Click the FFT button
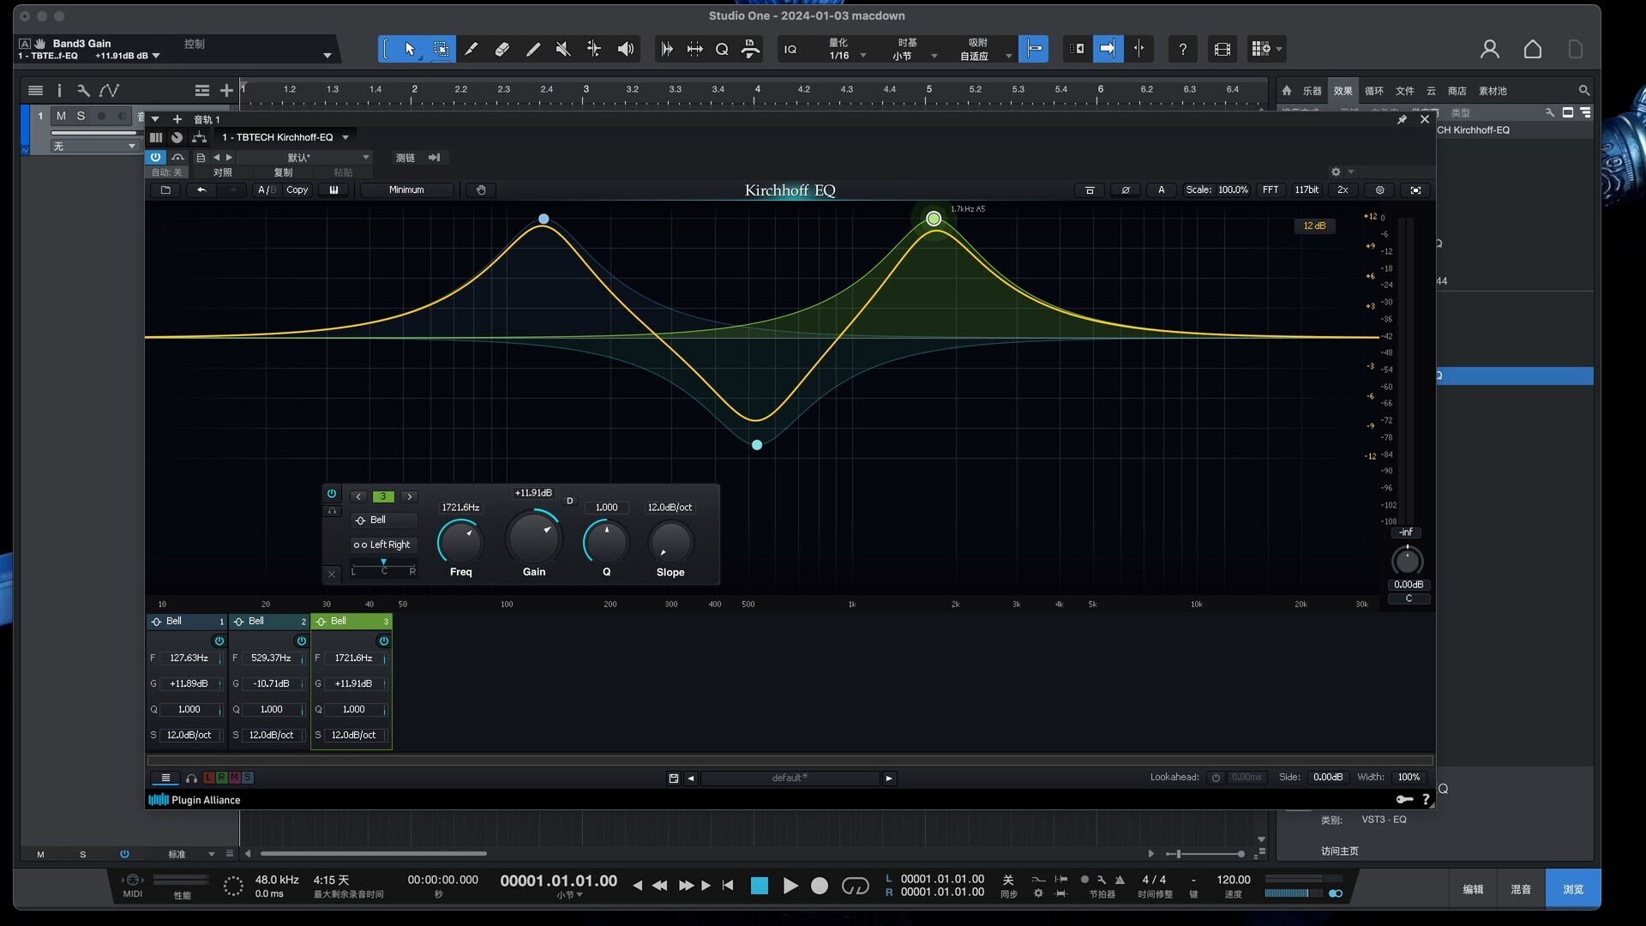This screenshot has width=1646, height=926. pos(1271,189)
